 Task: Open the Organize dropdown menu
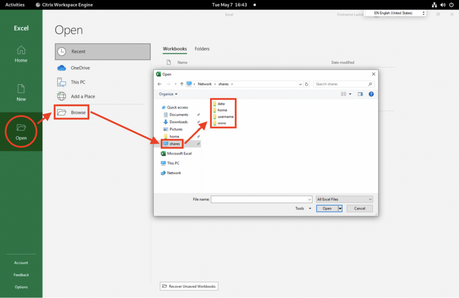click(168, 94)
